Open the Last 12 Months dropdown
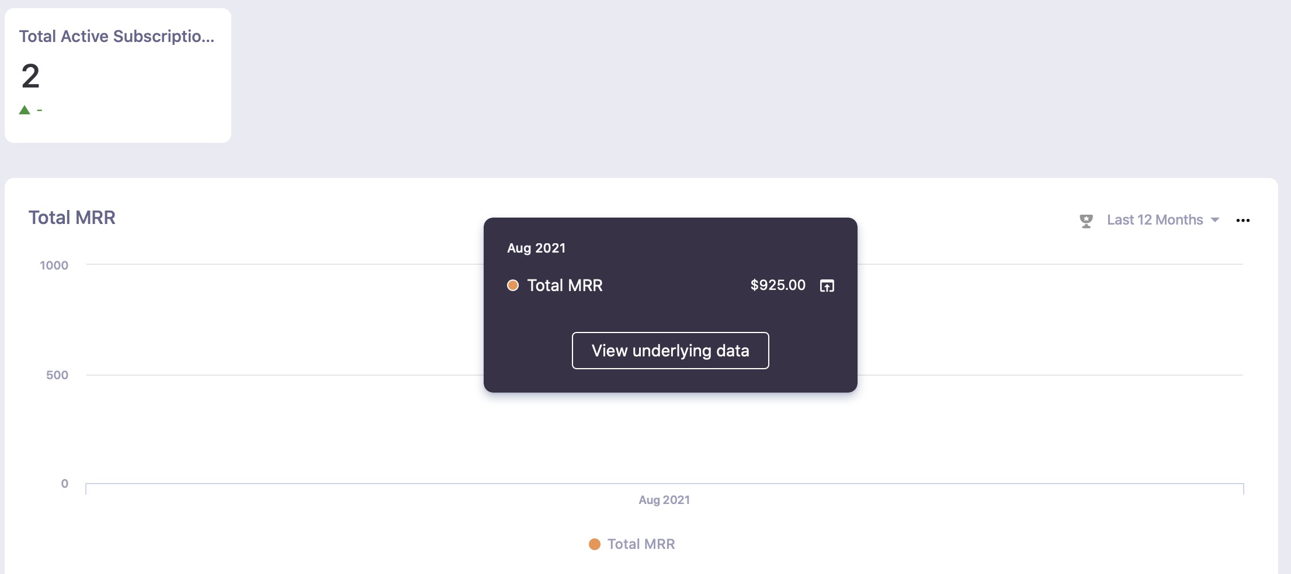The image size is (1291, 574). (1154, 220)
